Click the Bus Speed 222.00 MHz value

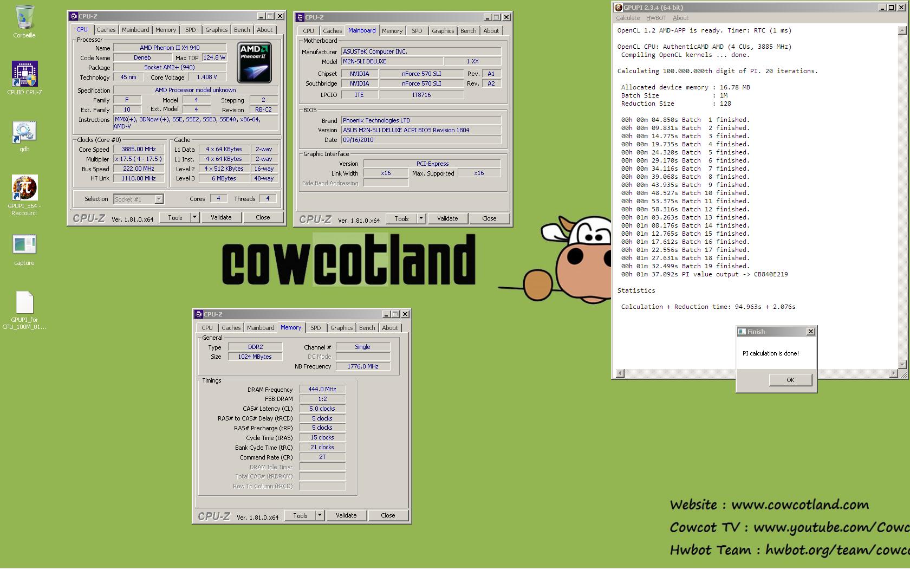(139, 169)
